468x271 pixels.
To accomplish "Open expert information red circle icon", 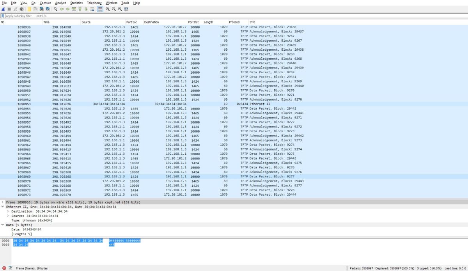I will (x=4, y=268).
